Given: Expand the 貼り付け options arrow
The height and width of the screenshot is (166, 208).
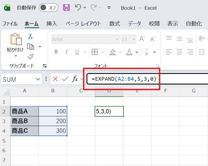Looking at the screenshot, I should tap(16, 56).
